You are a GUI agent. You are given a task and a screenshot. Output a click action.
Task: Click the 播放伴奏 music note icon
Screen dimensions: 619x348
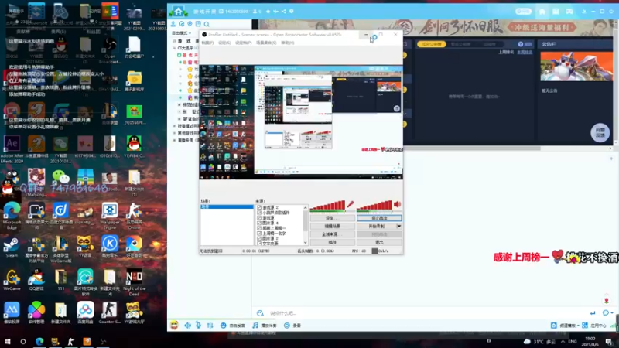(255, 326)
